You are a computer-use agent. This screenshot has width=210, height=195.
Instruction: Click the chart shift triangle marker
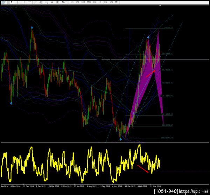pyautogui.click(x=160, y=6)
